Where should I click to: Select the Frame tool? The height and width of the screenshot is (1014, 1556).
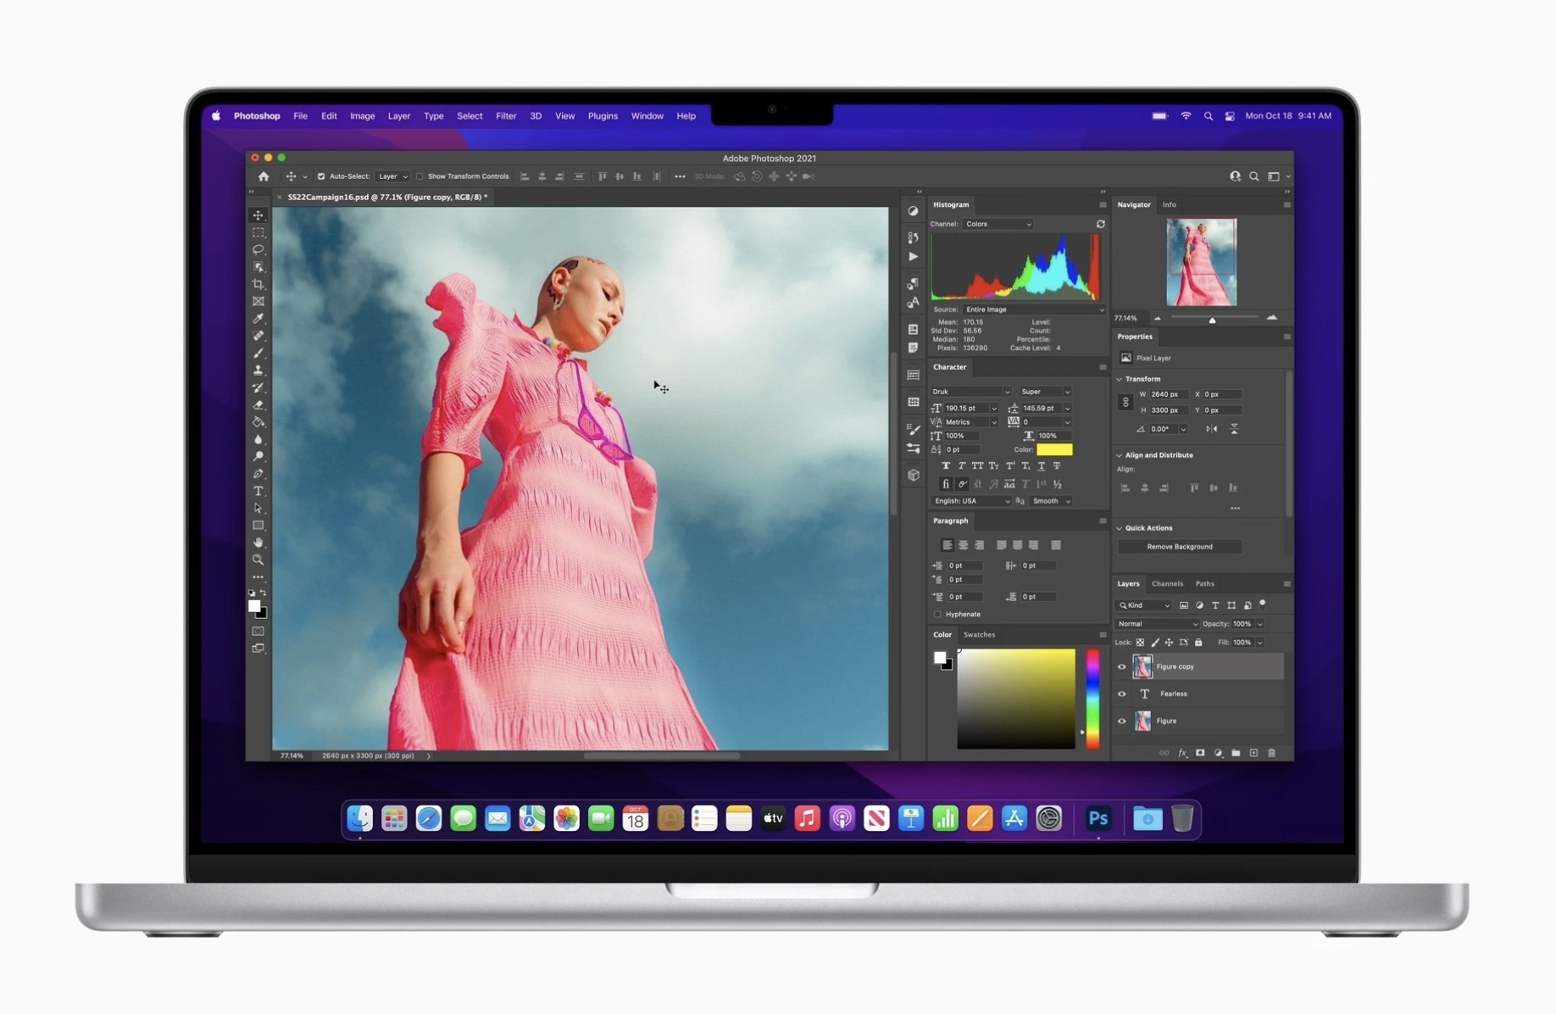click(x=258, y=301)
